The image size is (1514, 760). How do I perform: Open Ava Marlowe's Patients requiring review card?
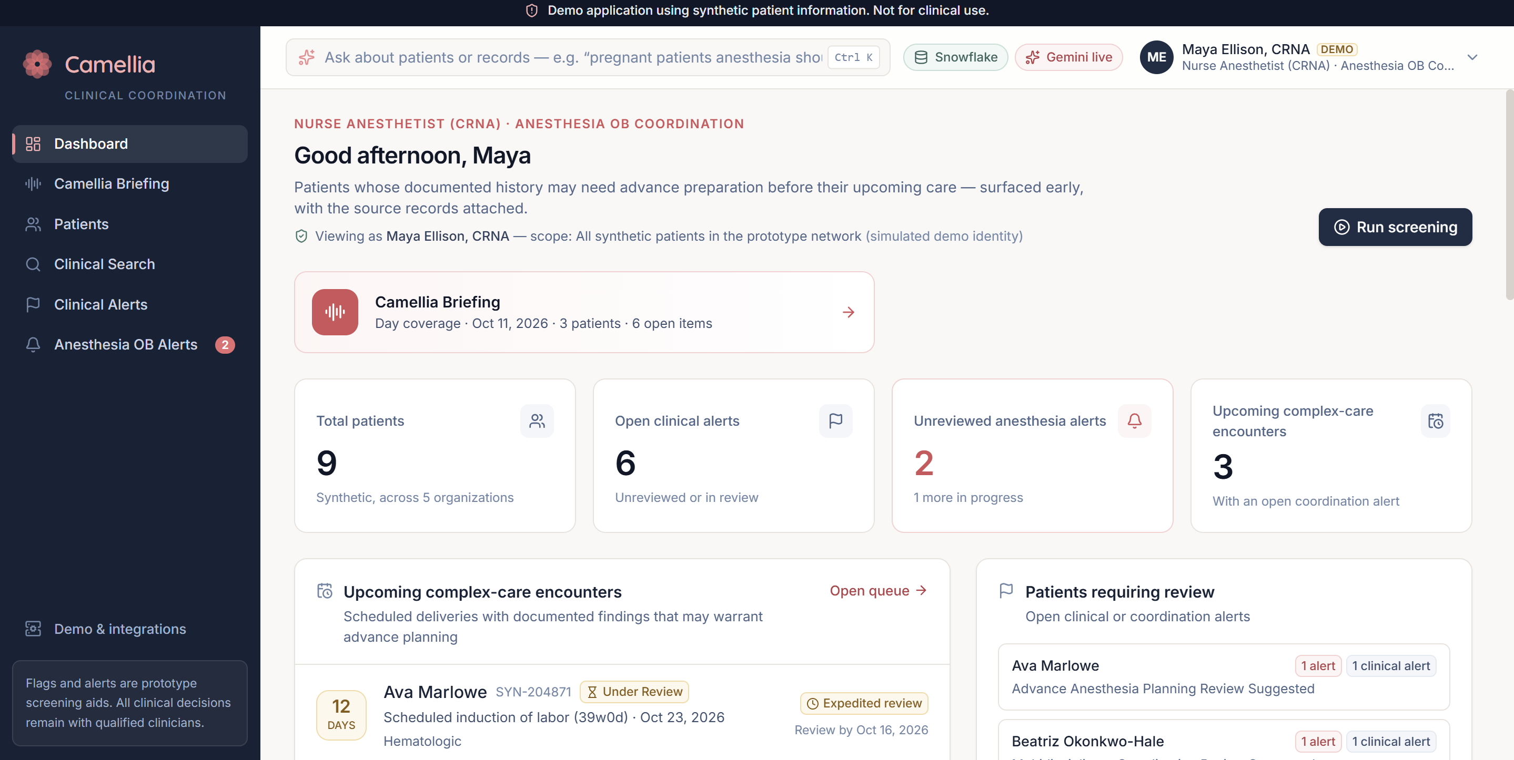[1224, 677]
